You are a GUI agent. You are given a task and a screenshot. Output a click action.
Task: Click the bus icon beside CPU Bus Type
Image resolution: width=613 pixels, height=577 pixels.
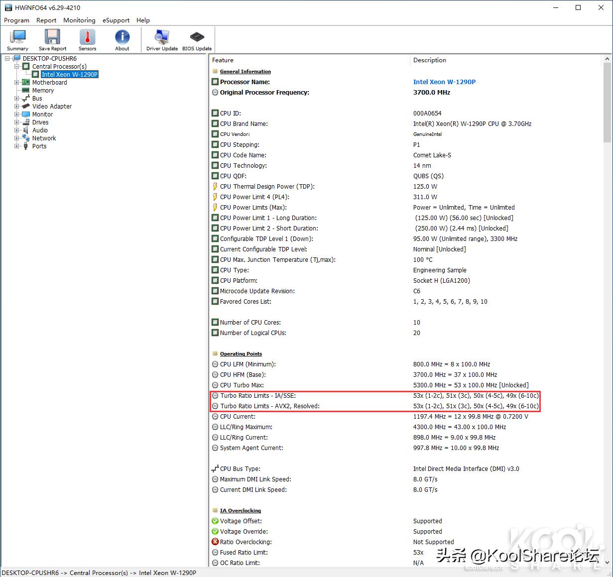click(215, 469)
